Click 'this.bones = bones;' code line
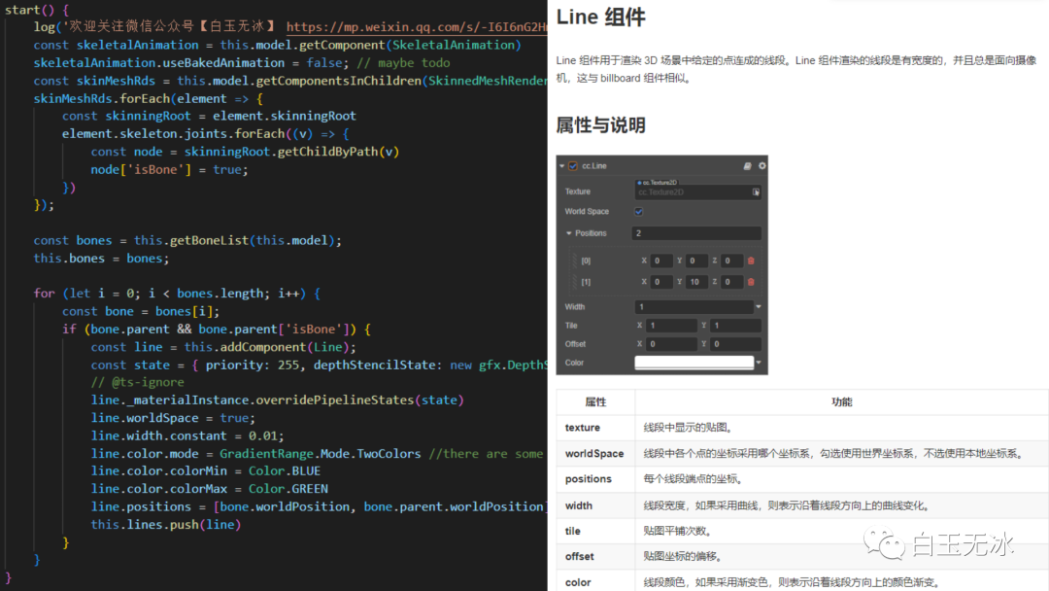The height and width of the screenshot is (591, 1049). pyautogui.click(x=101, y=259)
